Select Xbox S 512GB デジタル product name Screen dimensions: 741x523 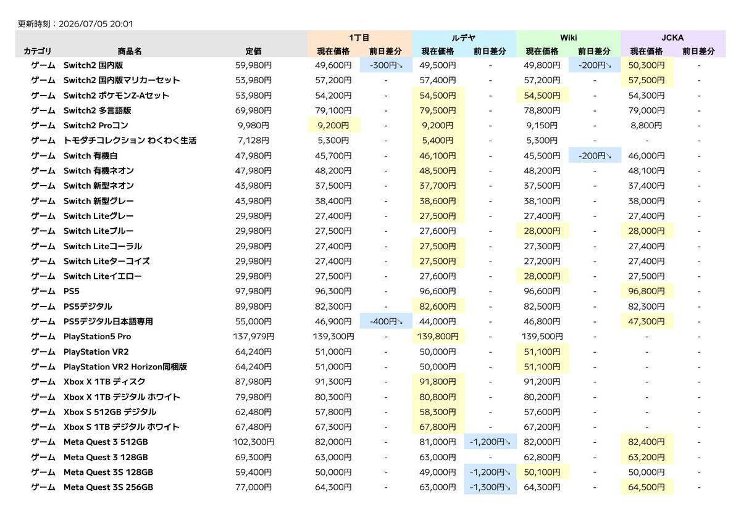coord(110,412)
